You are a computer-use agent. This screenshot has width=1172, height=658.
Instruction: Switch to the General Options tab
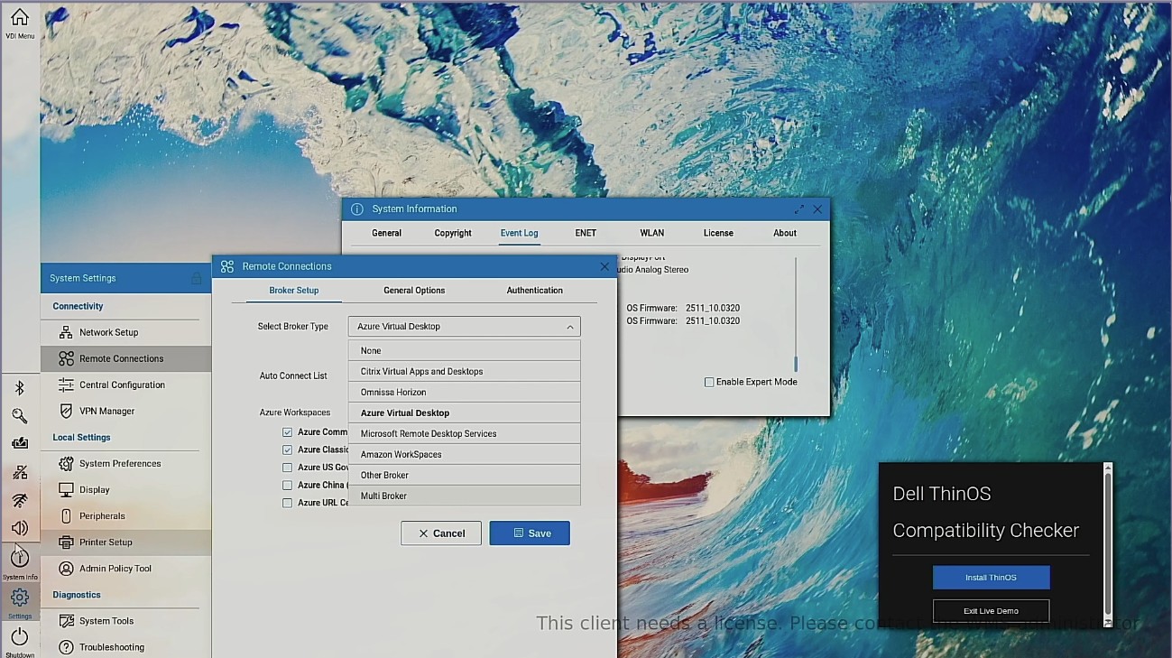pos(414,291)
